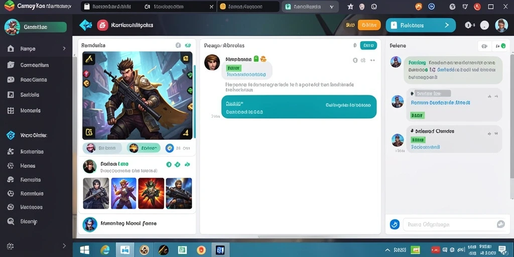Expand the first sidebar item's right chevron
Screen dimensions: 514x257
[64, 49]
